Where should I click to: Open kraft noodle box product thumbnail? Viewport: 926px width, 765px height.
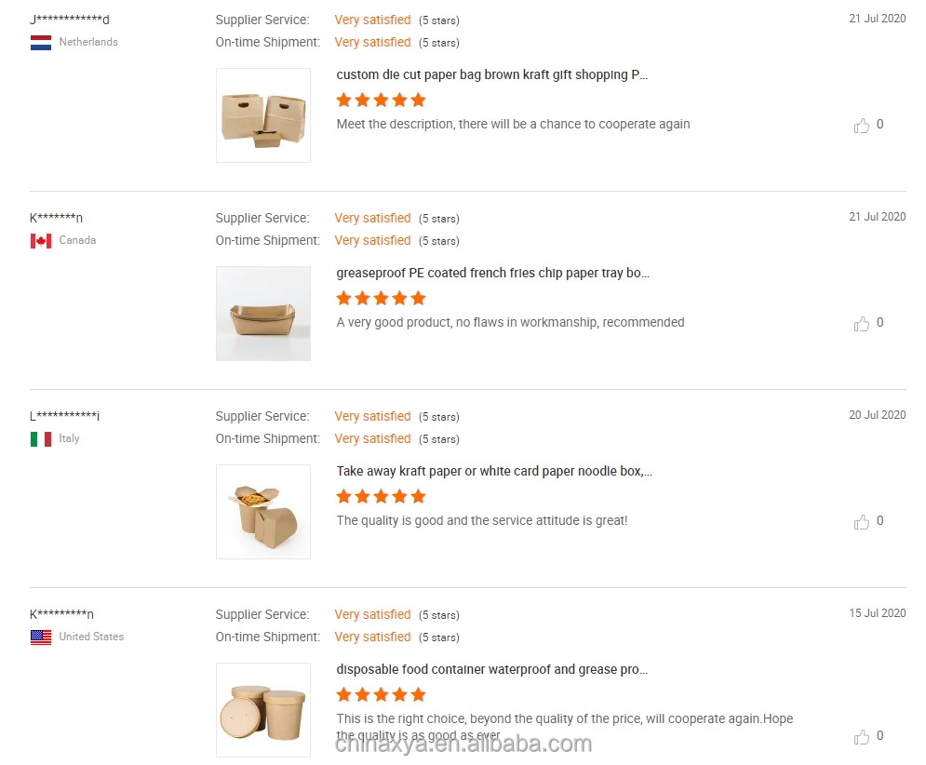pos(263,512)
